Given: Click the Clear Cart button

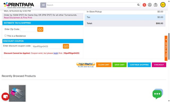Looking at the screenshot, I should pos(104,65).
